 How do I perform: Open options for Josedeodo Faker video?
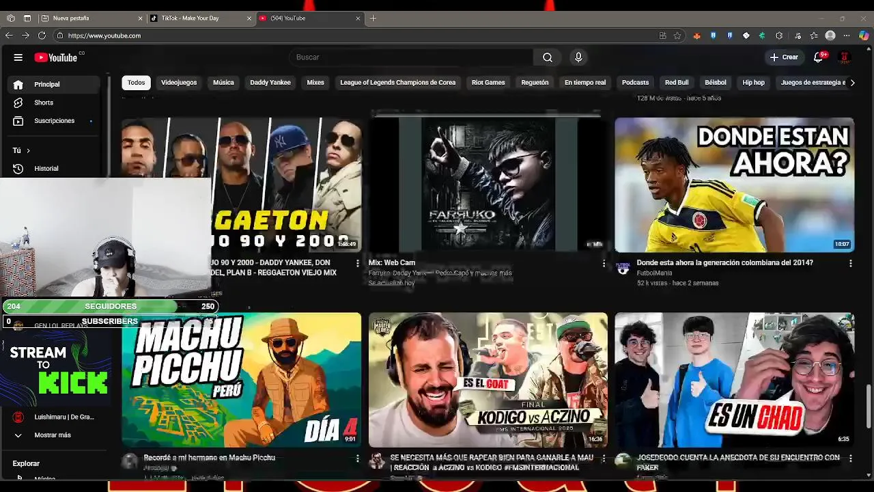850,459
